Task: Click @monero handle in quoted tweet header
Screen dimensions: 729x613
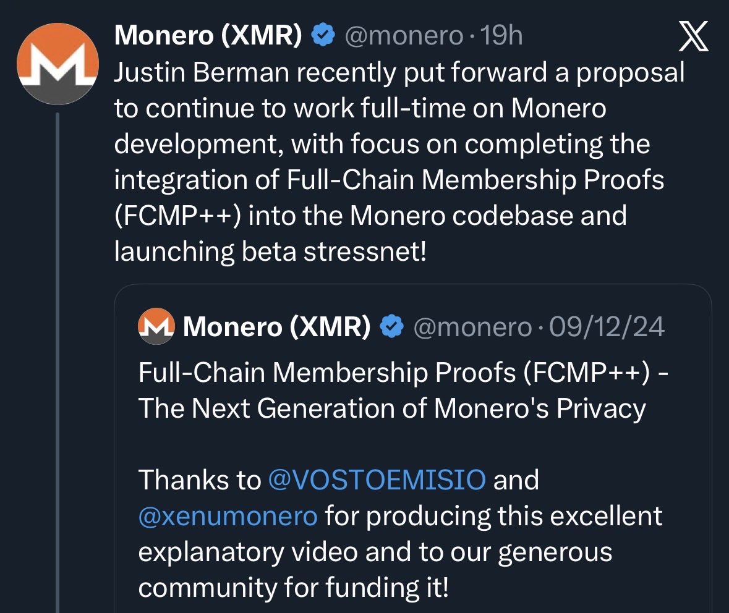Action: pos(472,326)
